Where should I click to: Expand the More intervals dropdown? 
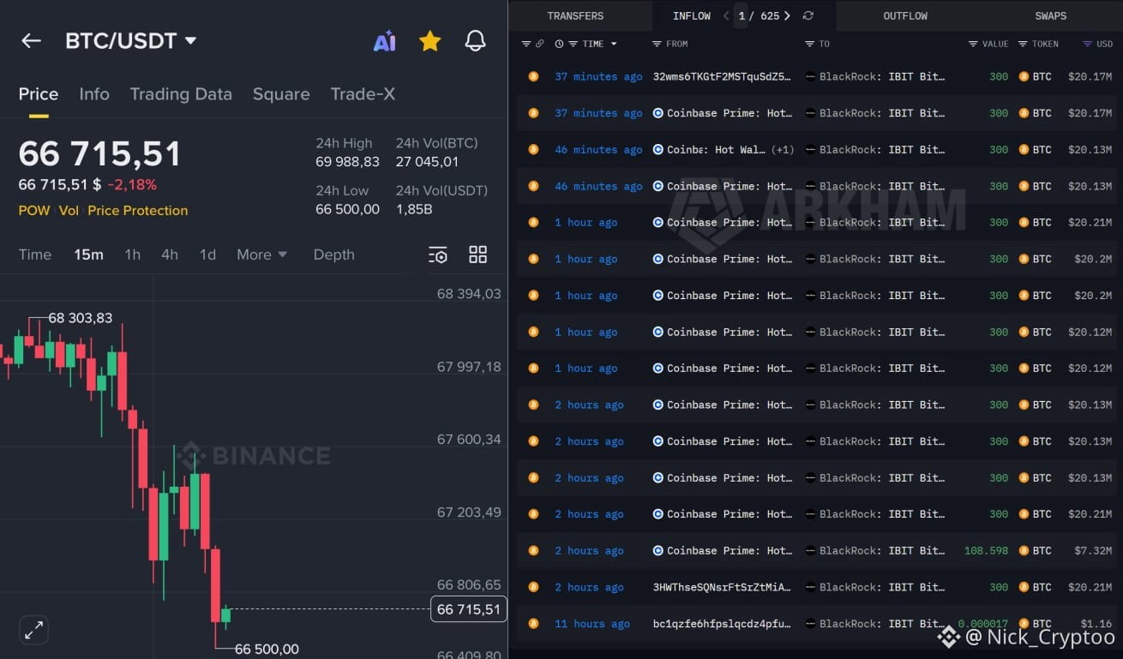tap(262, 255)
